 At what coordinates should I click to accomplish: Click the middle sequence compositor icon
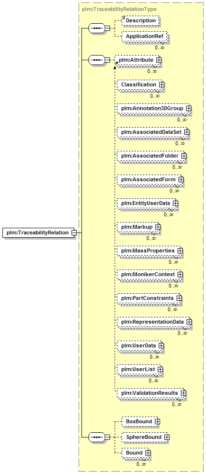[97, 60]
